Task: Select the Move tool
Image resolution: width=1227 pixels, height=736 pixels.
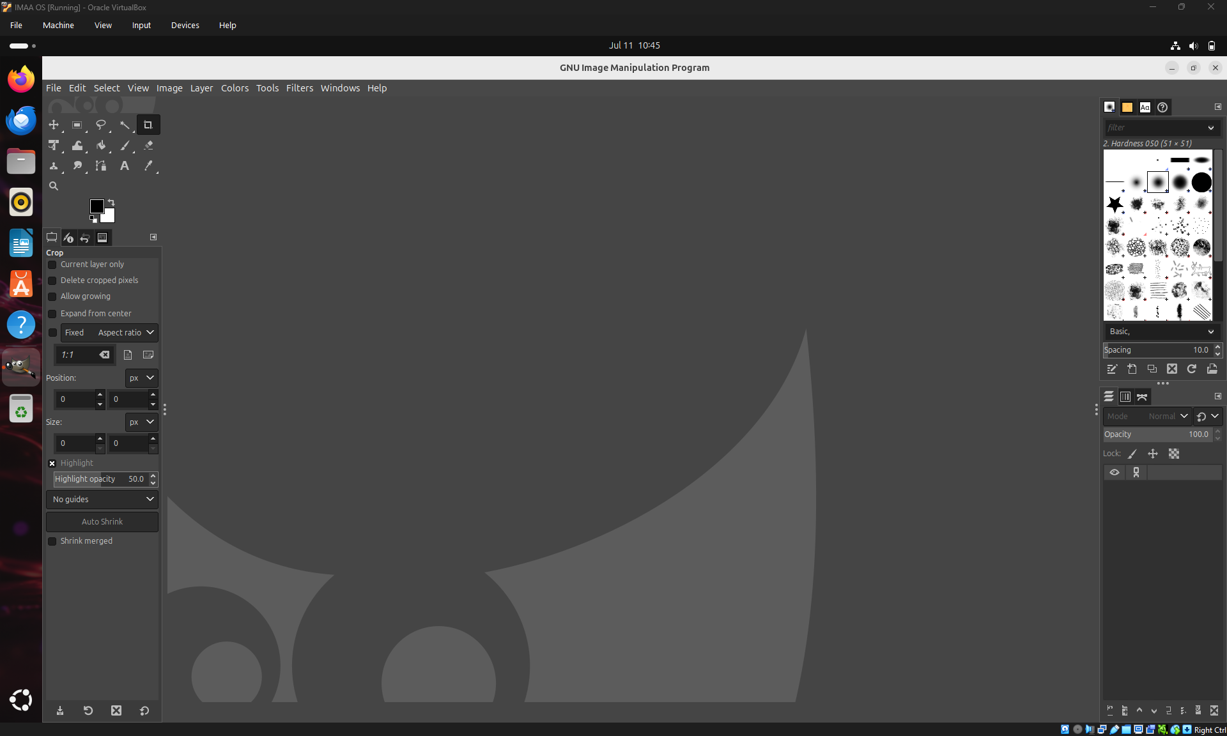Action: [x=54, y=125]
